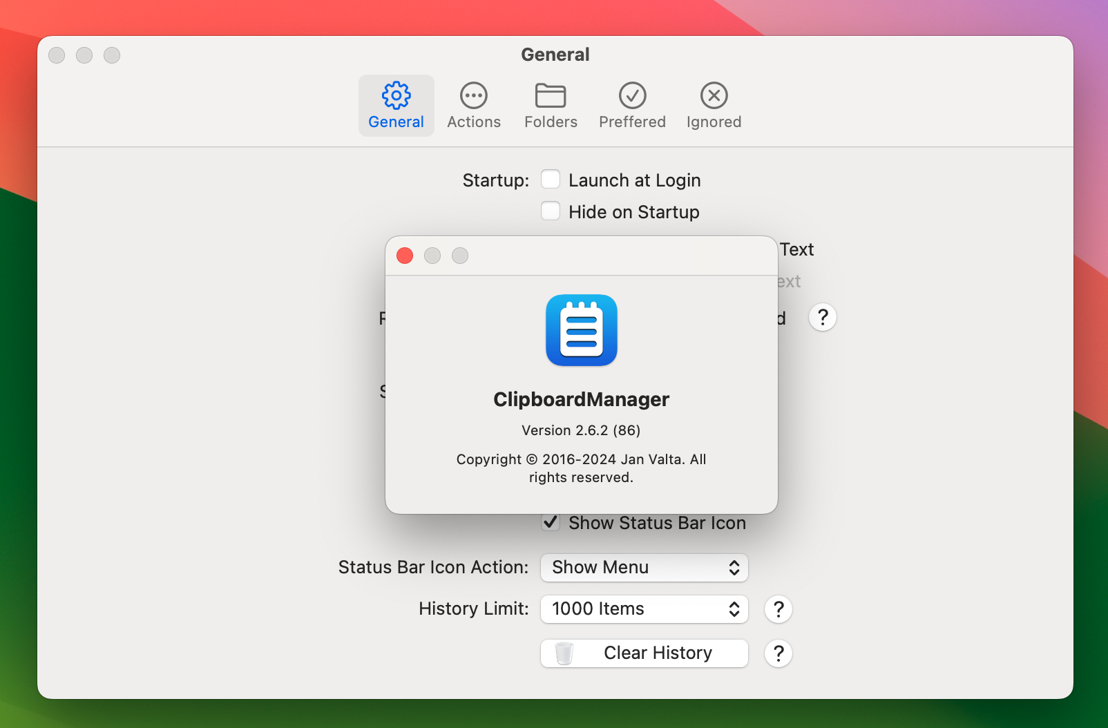
Task: Click the General window title
Action: (x=555, y=55)
